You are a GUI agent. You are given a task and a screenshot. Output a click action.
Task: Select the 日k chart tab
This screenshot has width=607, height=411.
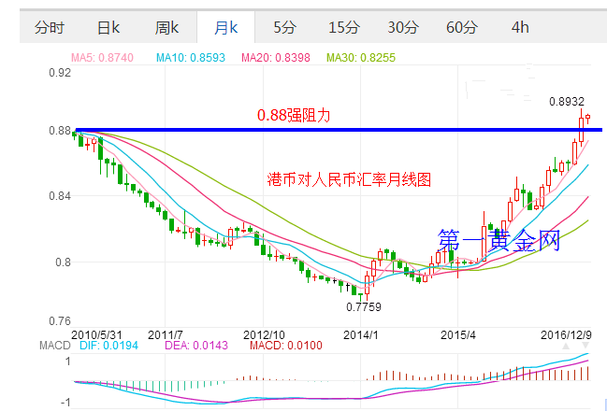[108, 27]
